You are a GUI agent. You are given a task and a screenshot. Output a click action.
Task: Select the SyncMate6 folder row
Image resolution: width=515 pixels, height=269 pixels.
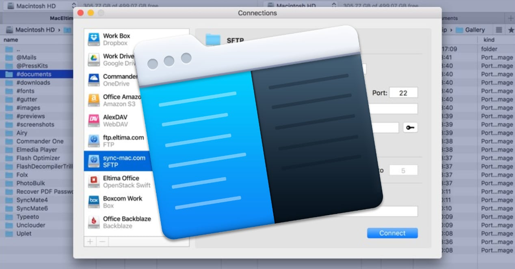pos(37,208)
